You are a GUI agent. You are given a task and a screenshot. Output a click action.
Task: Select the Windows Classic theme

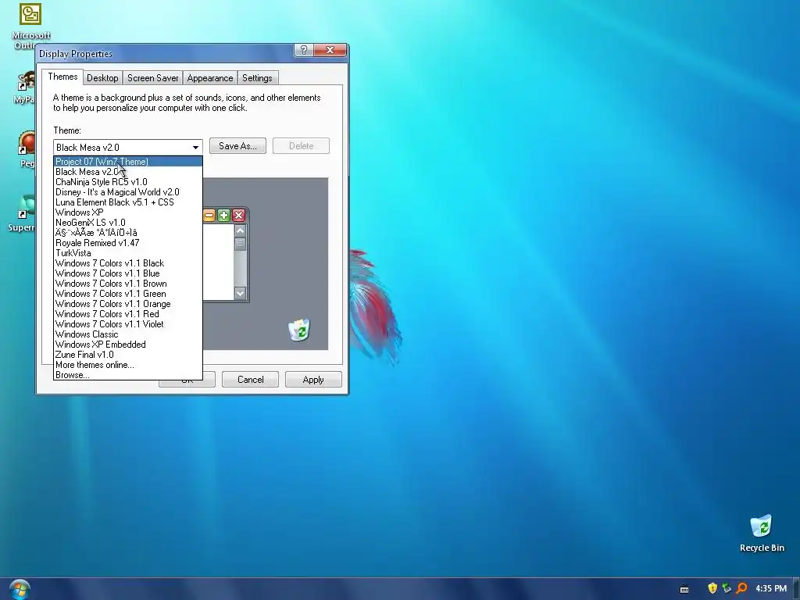click(x=128, y=335)
